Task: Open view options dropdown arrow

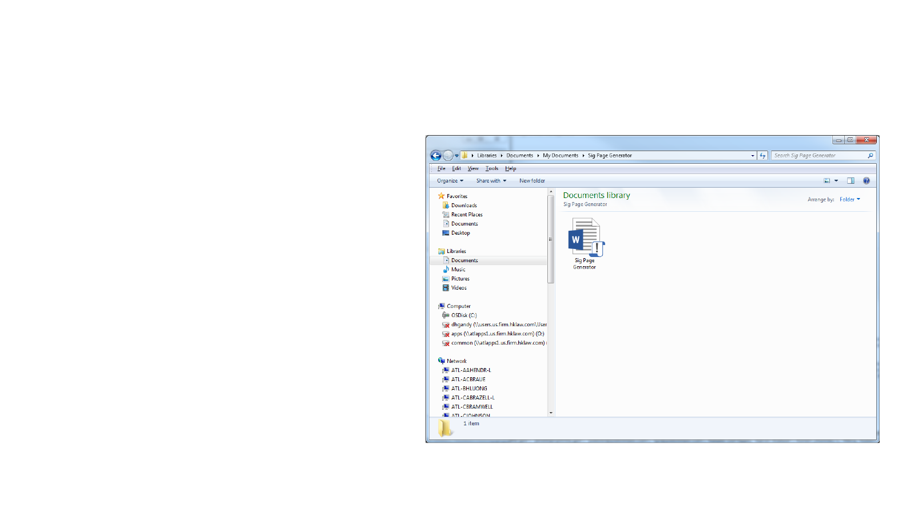Action: coord(836,181)
